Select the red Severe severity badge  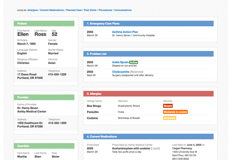168,106
